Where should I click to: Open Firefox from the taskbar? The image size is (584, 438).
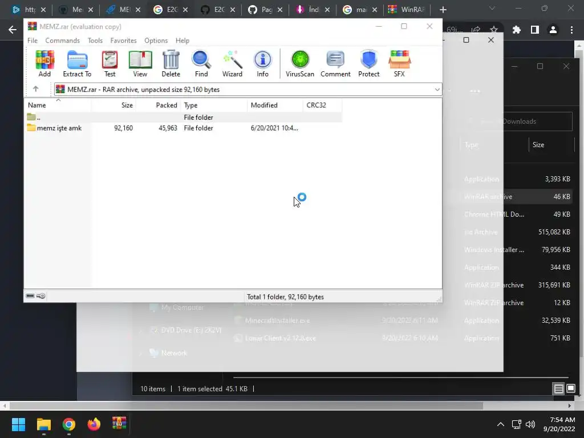(94, 424)
